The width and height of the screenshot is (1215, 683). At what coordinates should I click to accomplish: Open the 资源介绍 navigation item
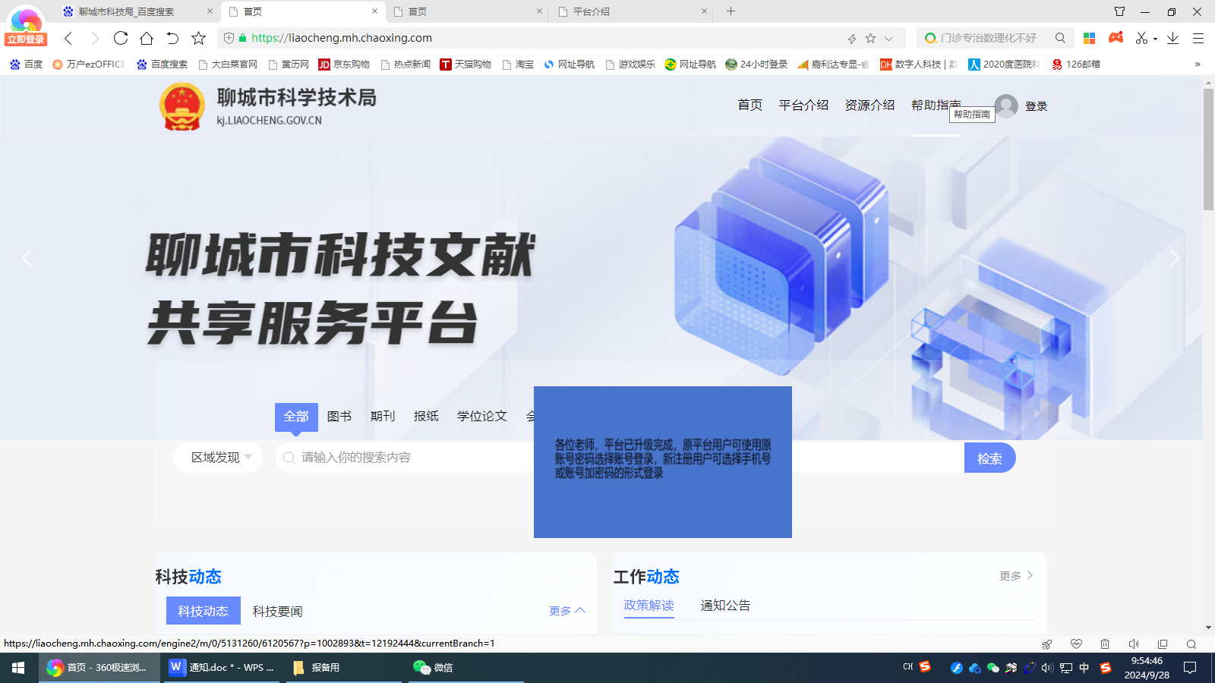(x=869, y=105)
